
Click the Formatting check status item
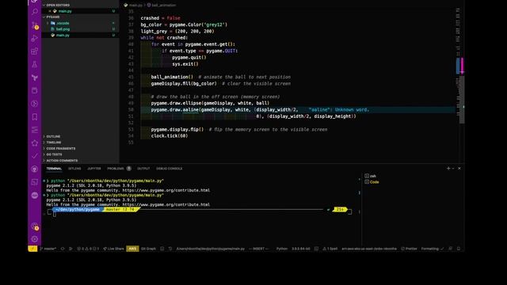click(433, 249)
